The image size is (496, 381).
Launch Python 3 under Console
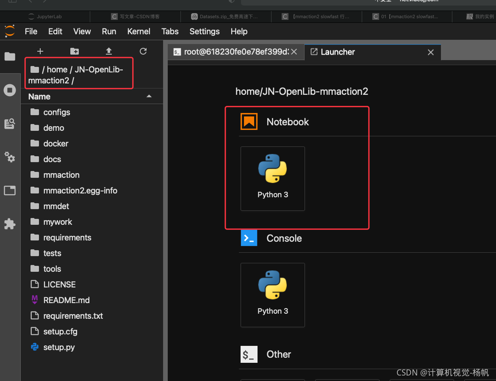273,295
